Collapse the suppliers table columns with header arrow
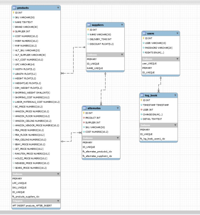200x215 pixels. click(122, 25)
